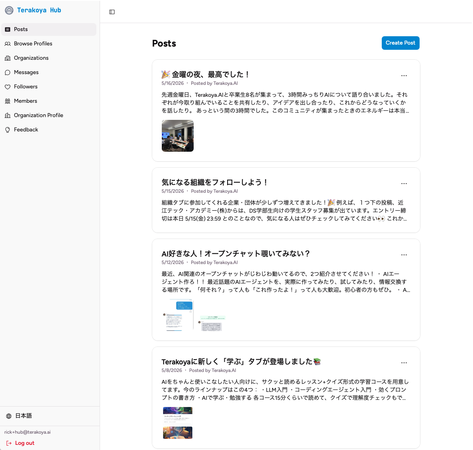Click the 5/15/2026 post date

[x=173, y=192]
